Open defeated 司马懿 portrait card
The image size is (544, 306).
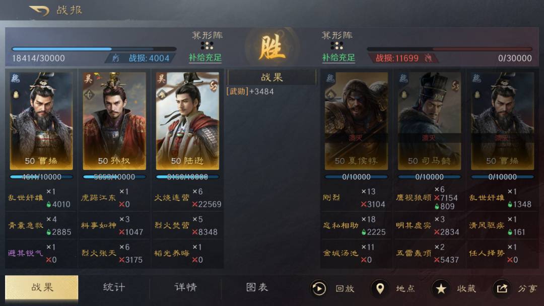429,121
